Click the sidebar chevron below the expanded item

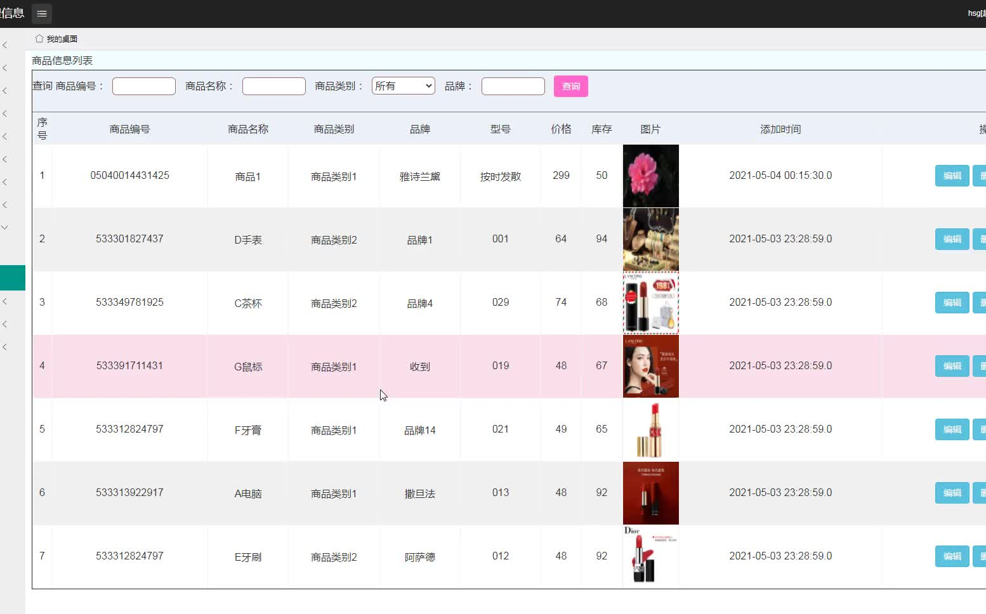5,301
